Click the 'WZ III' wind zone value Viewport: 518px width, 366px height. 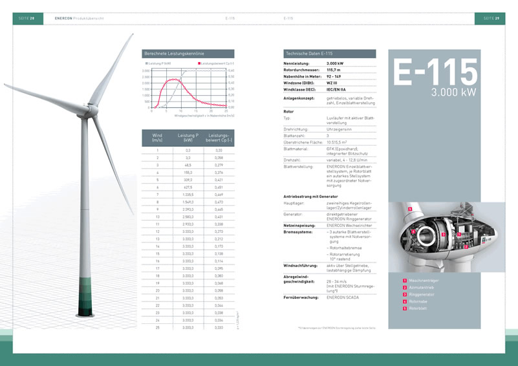(x=332, y=83)
